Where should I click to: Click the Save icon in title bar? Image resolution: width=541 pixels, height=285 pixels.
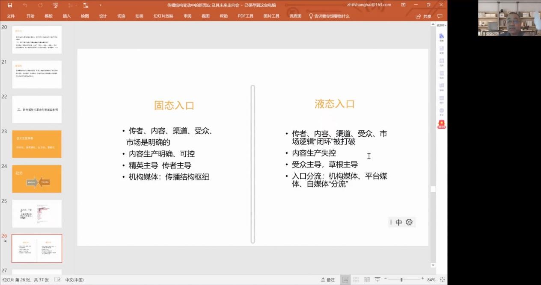[x=10, y=5]
